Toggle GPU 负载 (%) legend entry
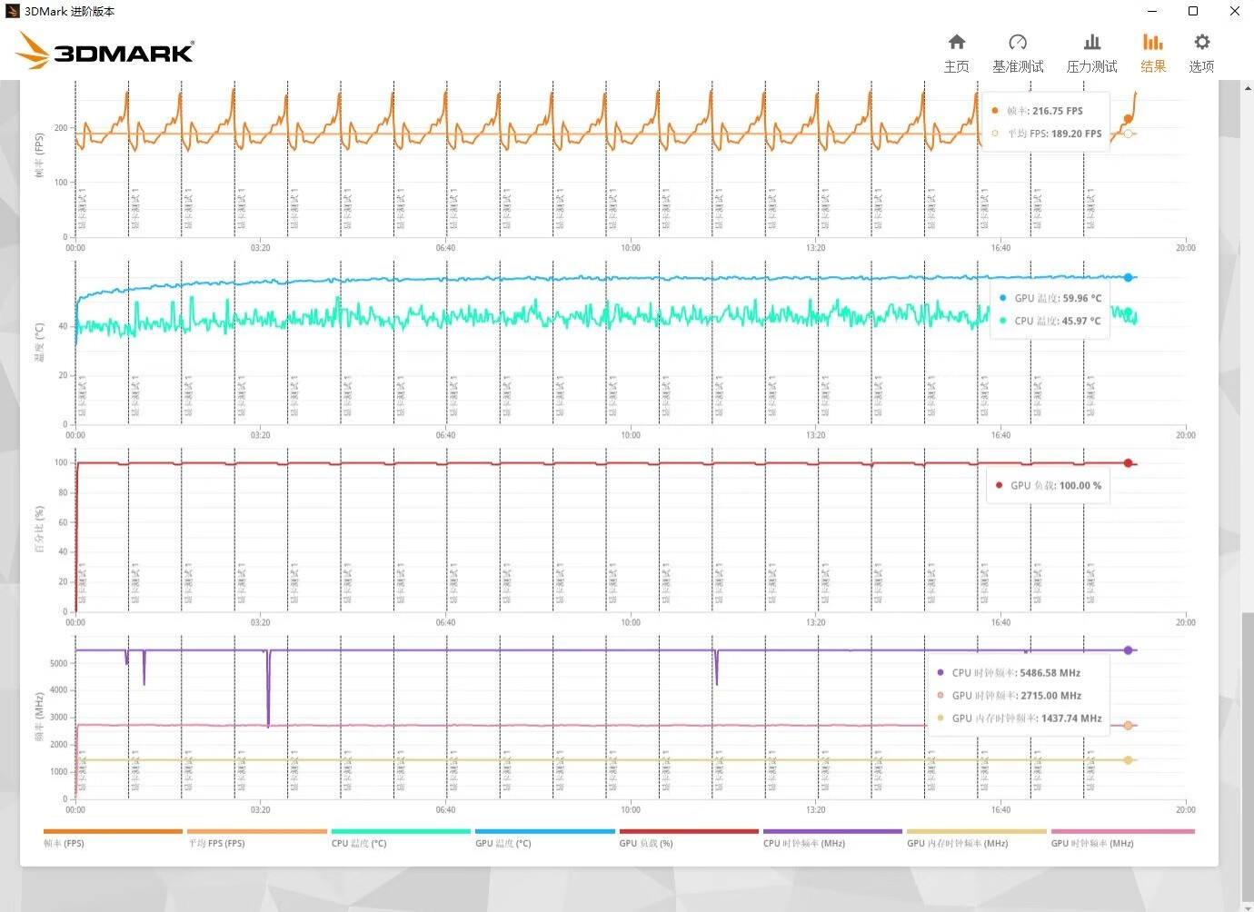Image resolution: width=1254 pixels, height=912 pixels. pos(688,837)
